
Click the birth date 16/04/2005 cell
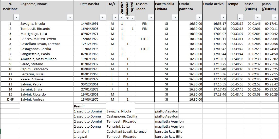[x=89, y=29]
